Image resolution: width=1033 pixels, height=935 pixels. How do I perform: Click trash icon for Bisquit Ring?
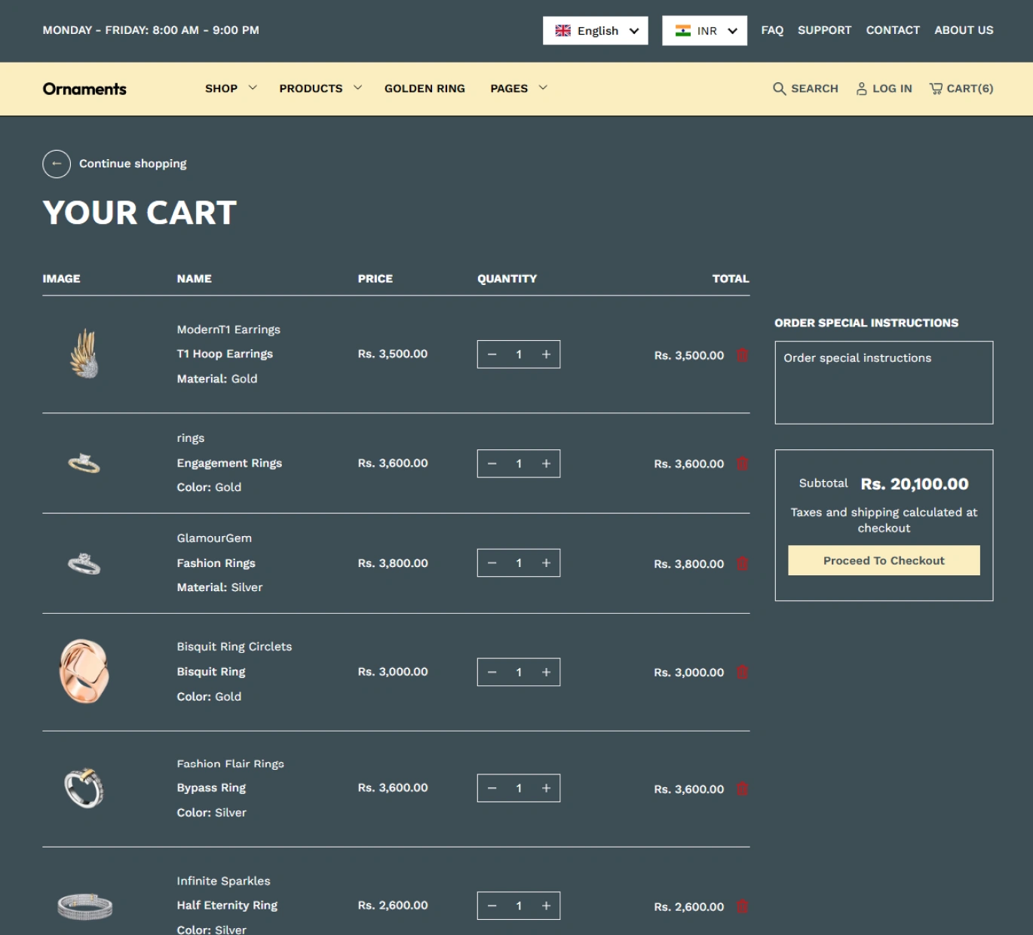coord(742,672)
